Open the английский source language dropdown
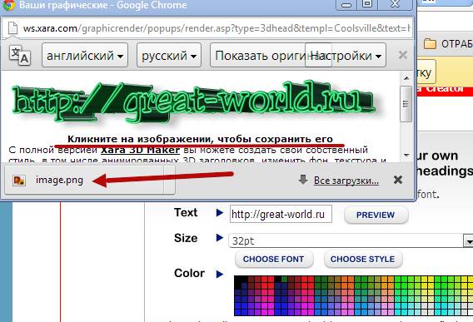This screenshot has width=473, height=322. tap(85, 55)
